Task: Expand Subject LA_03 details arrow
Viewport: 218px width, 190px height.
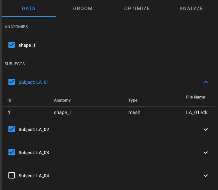Action: point(206,152)
